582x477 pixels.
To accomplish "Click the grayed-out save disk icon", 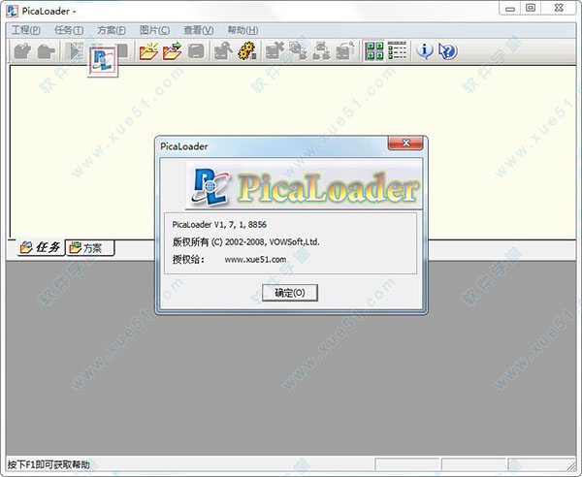I will [196, 51].
